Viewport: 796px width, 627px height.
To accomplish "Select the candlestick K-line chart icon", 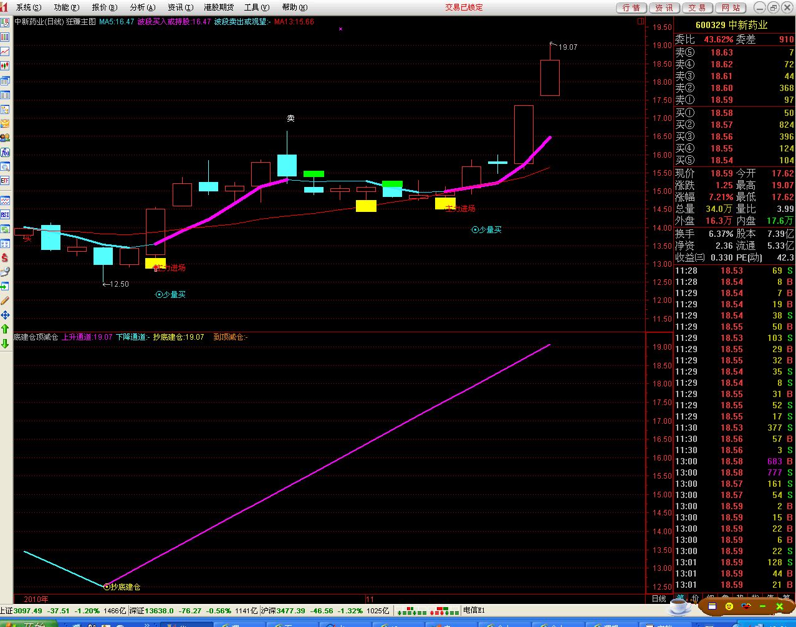I will click(x=5, y=65).
